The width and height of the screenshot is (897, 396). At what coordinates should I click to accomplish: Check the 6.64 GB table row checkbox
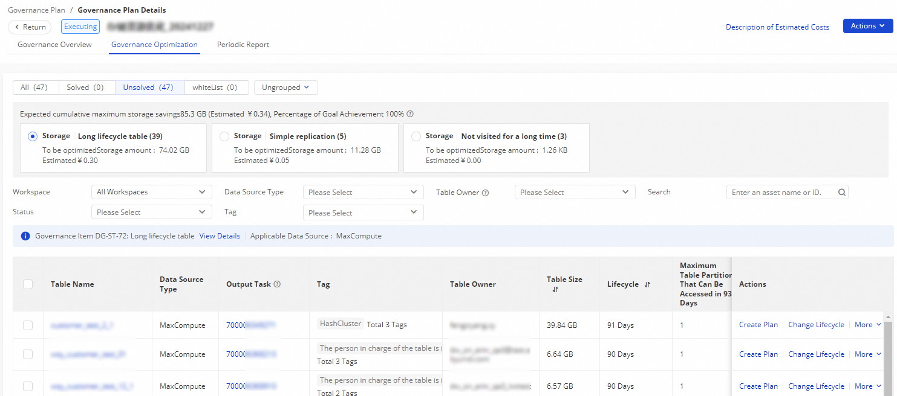click(x=28, y=354)
